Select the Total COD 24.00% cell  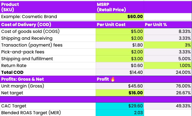[168, 72]
